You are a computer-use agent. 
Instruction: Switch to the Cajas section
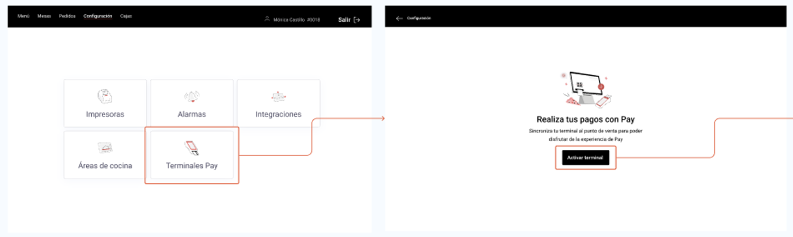pyautogui.click(x=126, y=16)
